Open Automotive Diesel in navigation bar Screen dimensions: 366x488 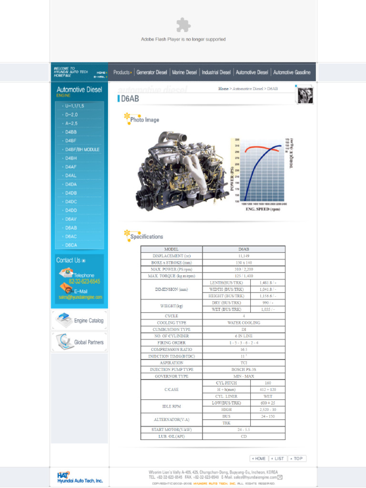coord(252,72)
